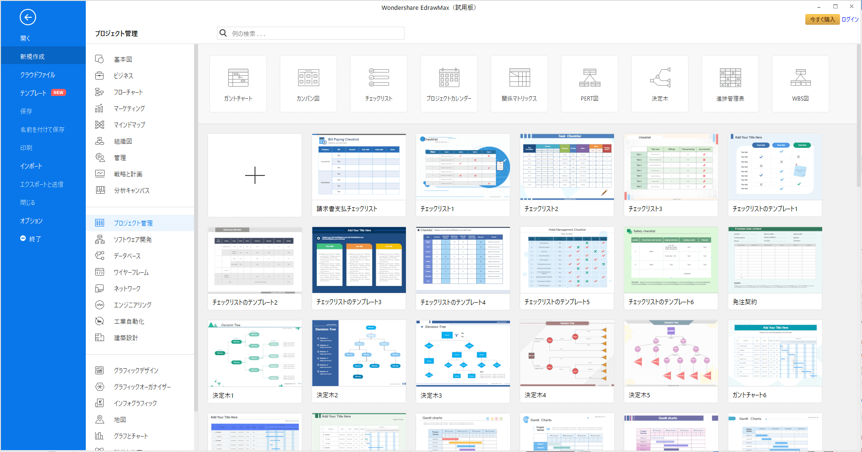Open the 決定木1 template thumbnail
Screen dimensions: 862x452
click(255, 361)
